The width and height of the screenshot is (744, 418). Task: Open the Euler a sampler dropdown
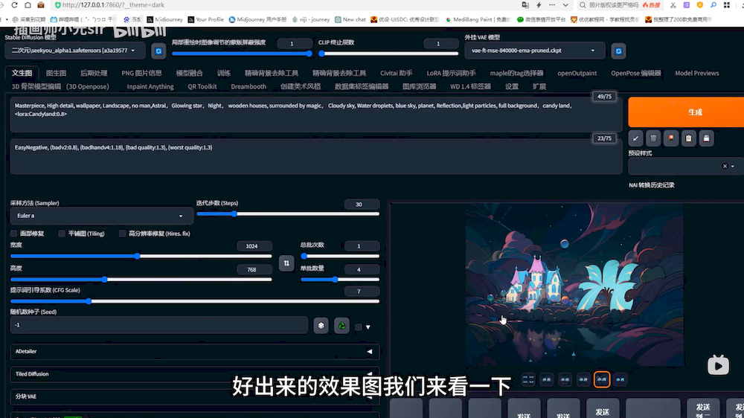pos(101,216)
